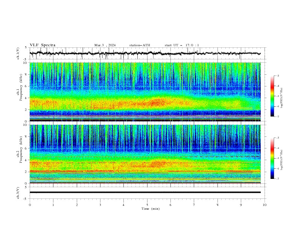Click the "2" kHz tick on ch.2 spectrogram
Screen dimensions: 298x230
tap(27, 172)
